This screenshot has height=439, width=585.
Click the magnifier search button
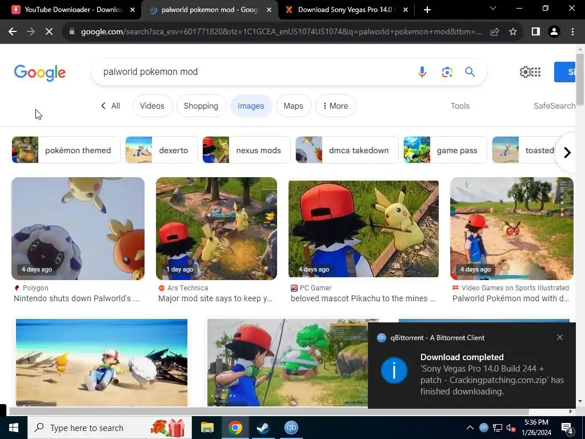[470, 71]
